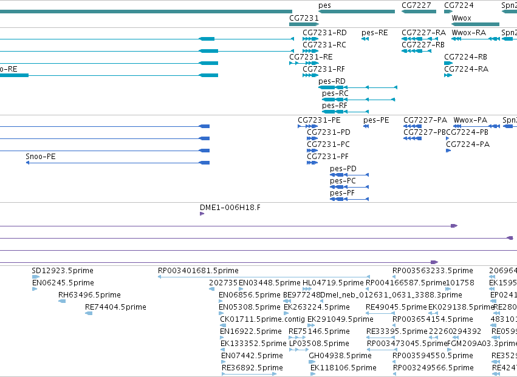This screenshot has height=377, width=517.
Task: Select the pes-RF transcript
Action: [x=345, y=112]
